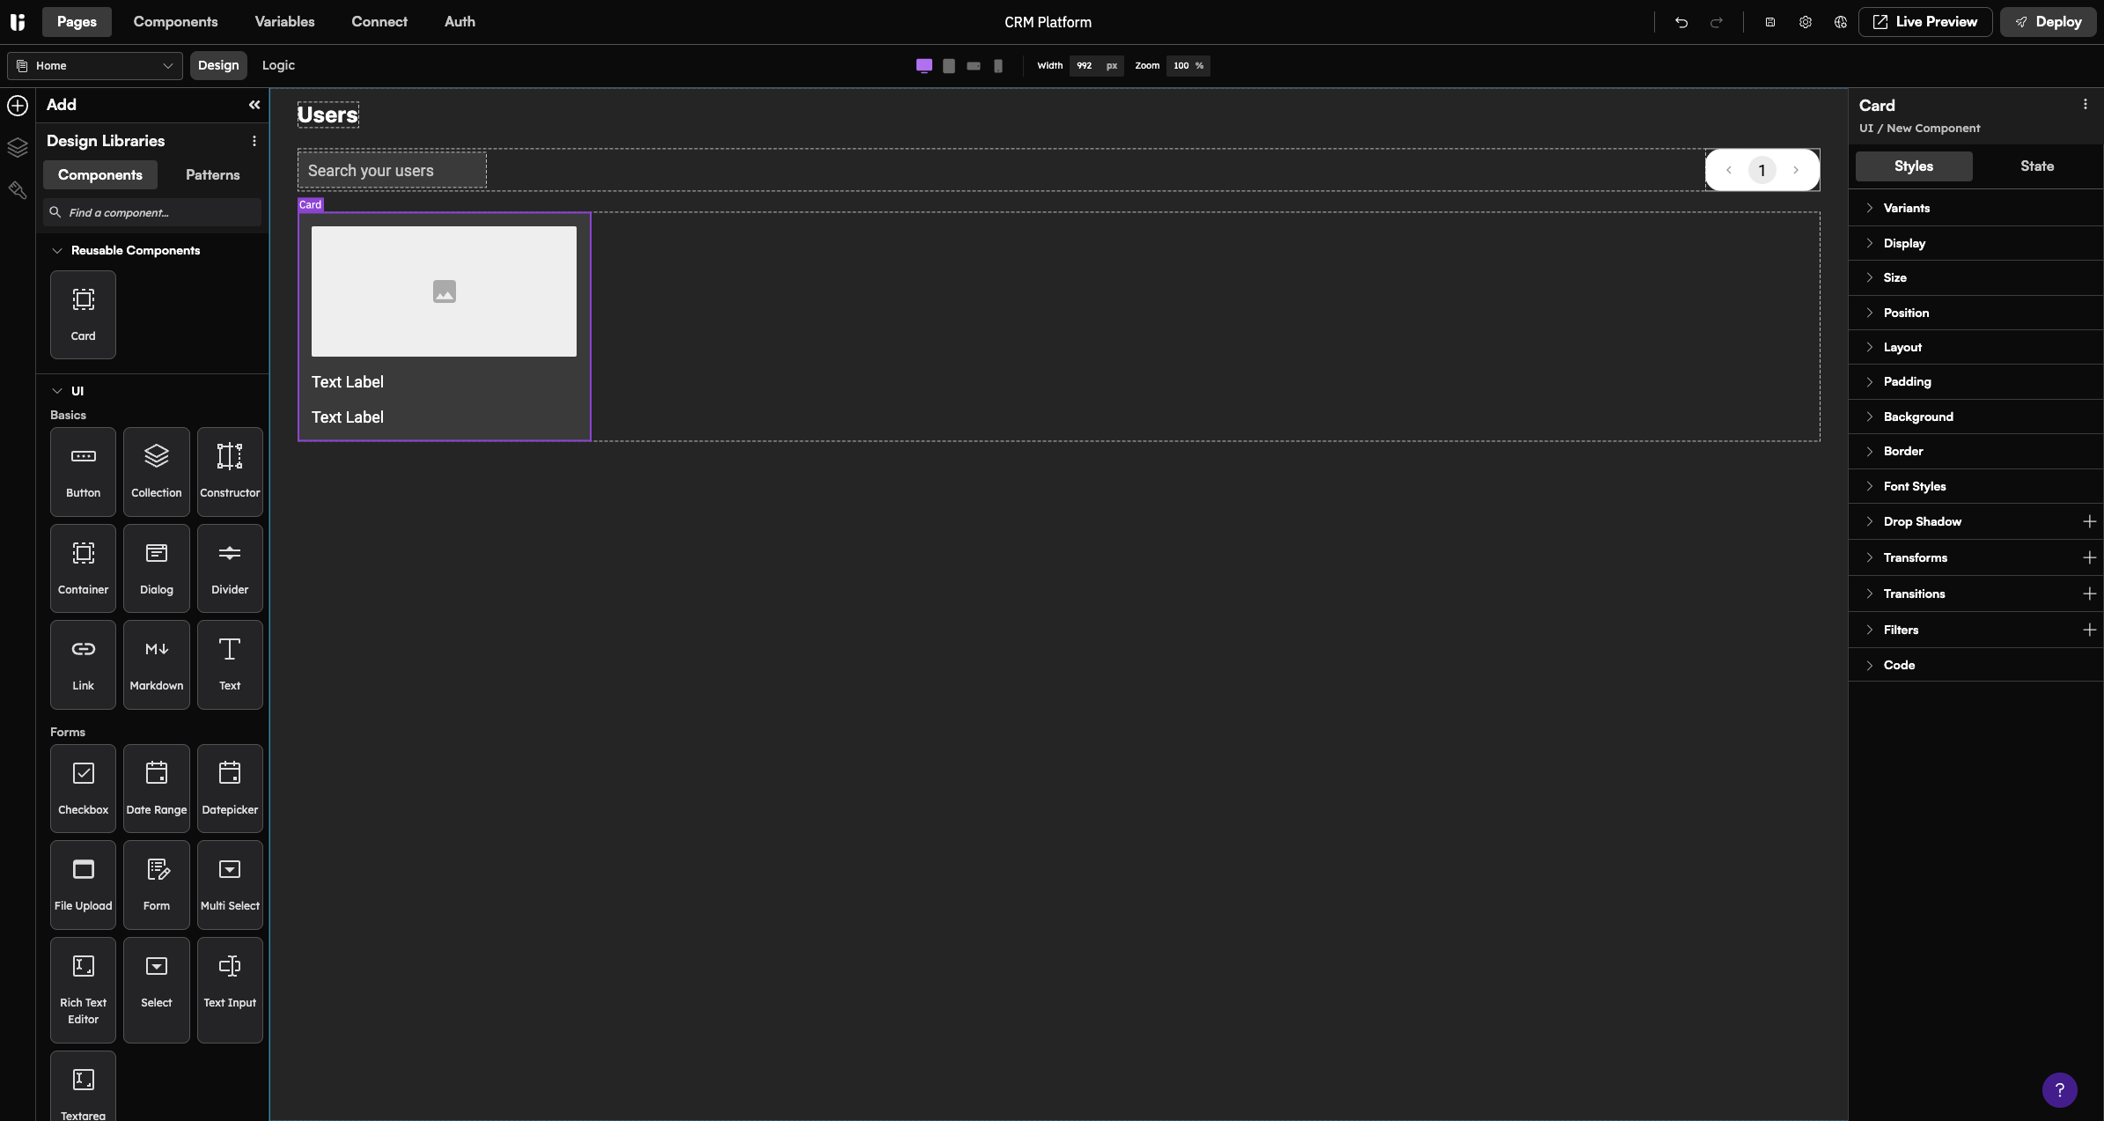Click Find a component search field
The image size is (2104, 1121).
pos(152,212)
